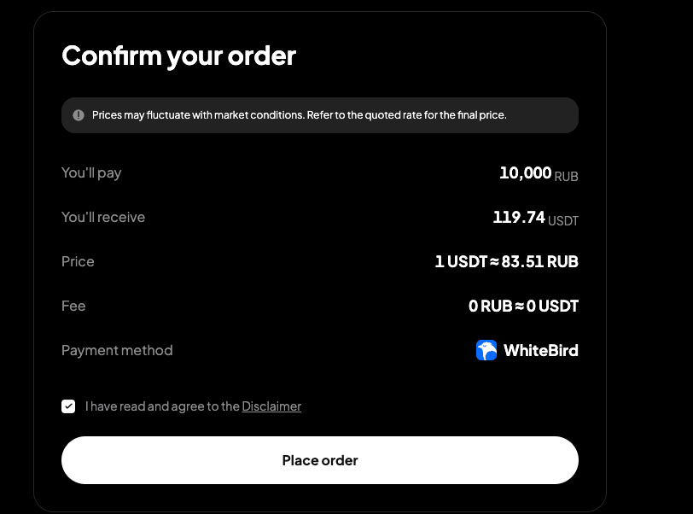This screenshot has width=693, height=514.
Task: Select the WhiteBird payment method name
Action: pyautogui.click(x=540, y=351)
